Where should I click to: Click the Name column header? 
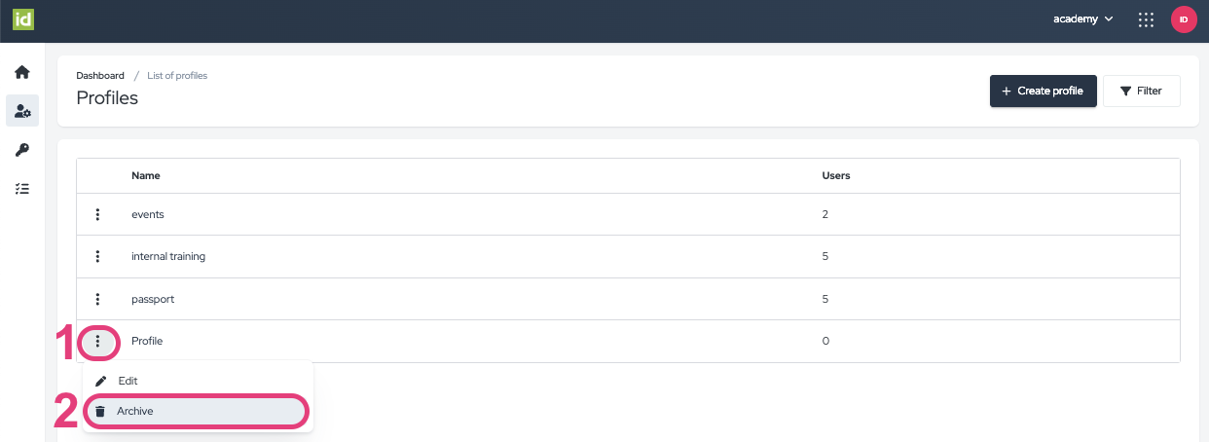click(x=146, y=176)
